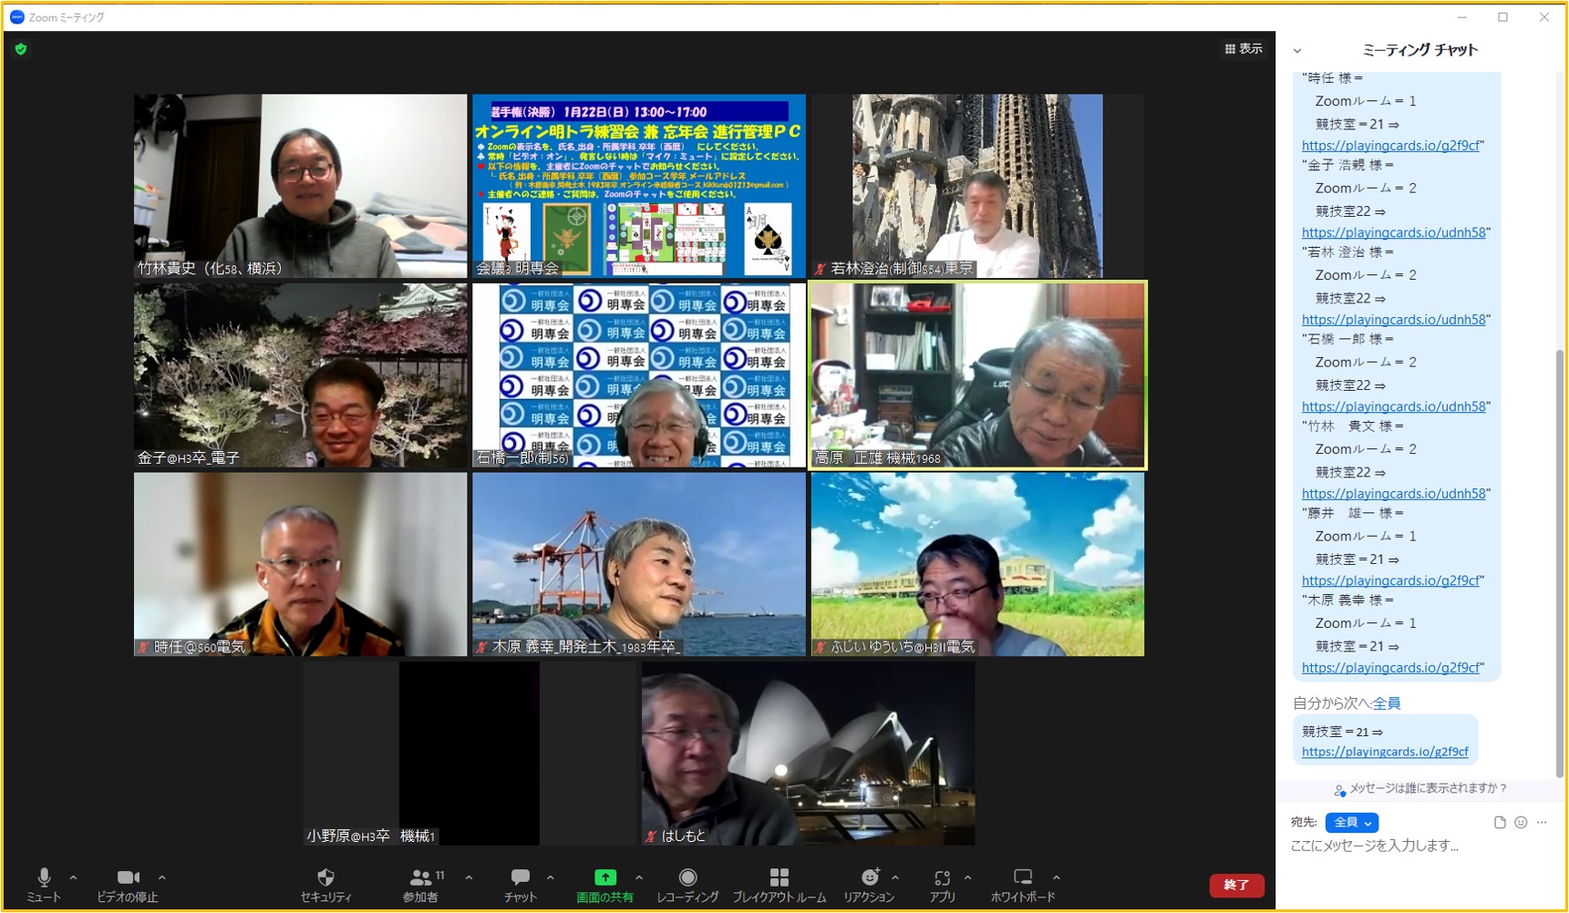This screenshot has height=913, width=1569.
Task: Stop video with the camera button
Action: click(128, 884)
